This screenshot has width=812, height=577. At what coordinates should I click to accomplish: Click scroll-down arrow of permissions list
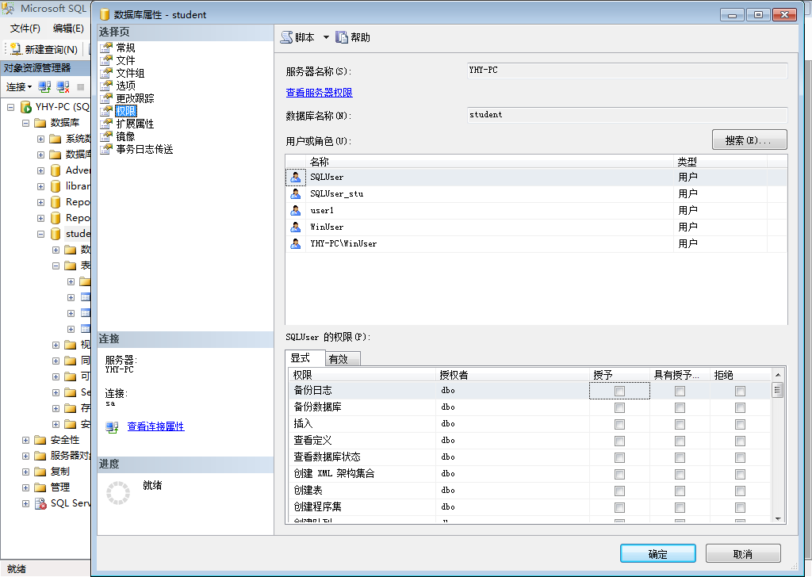click(777, 518)
